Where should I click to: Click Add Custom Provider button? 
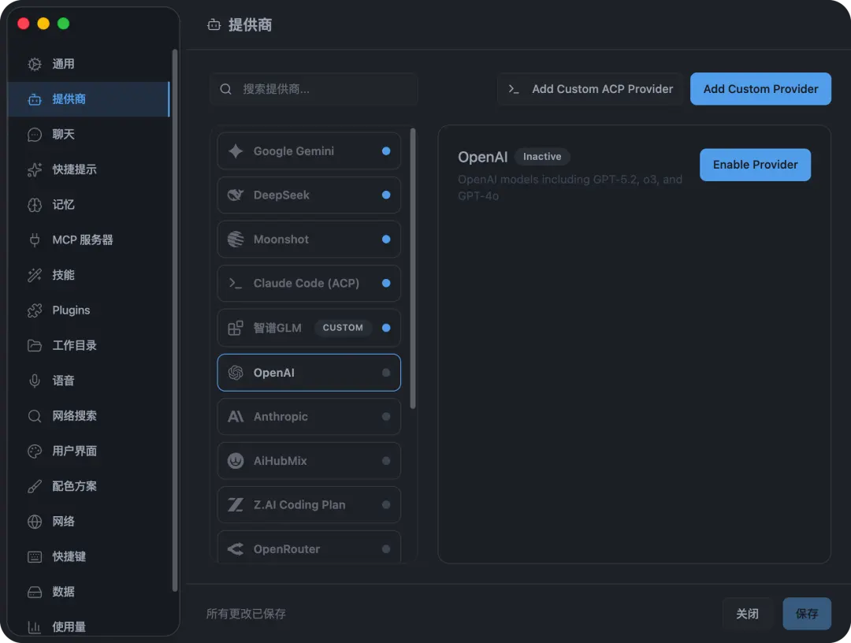point(760,89)
